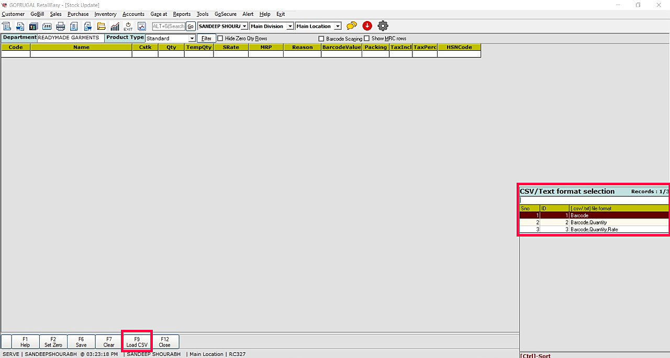Click the GOFRUGAL app logo in title bar
This screenshot has height=358, width=670.
pos(4,5)
